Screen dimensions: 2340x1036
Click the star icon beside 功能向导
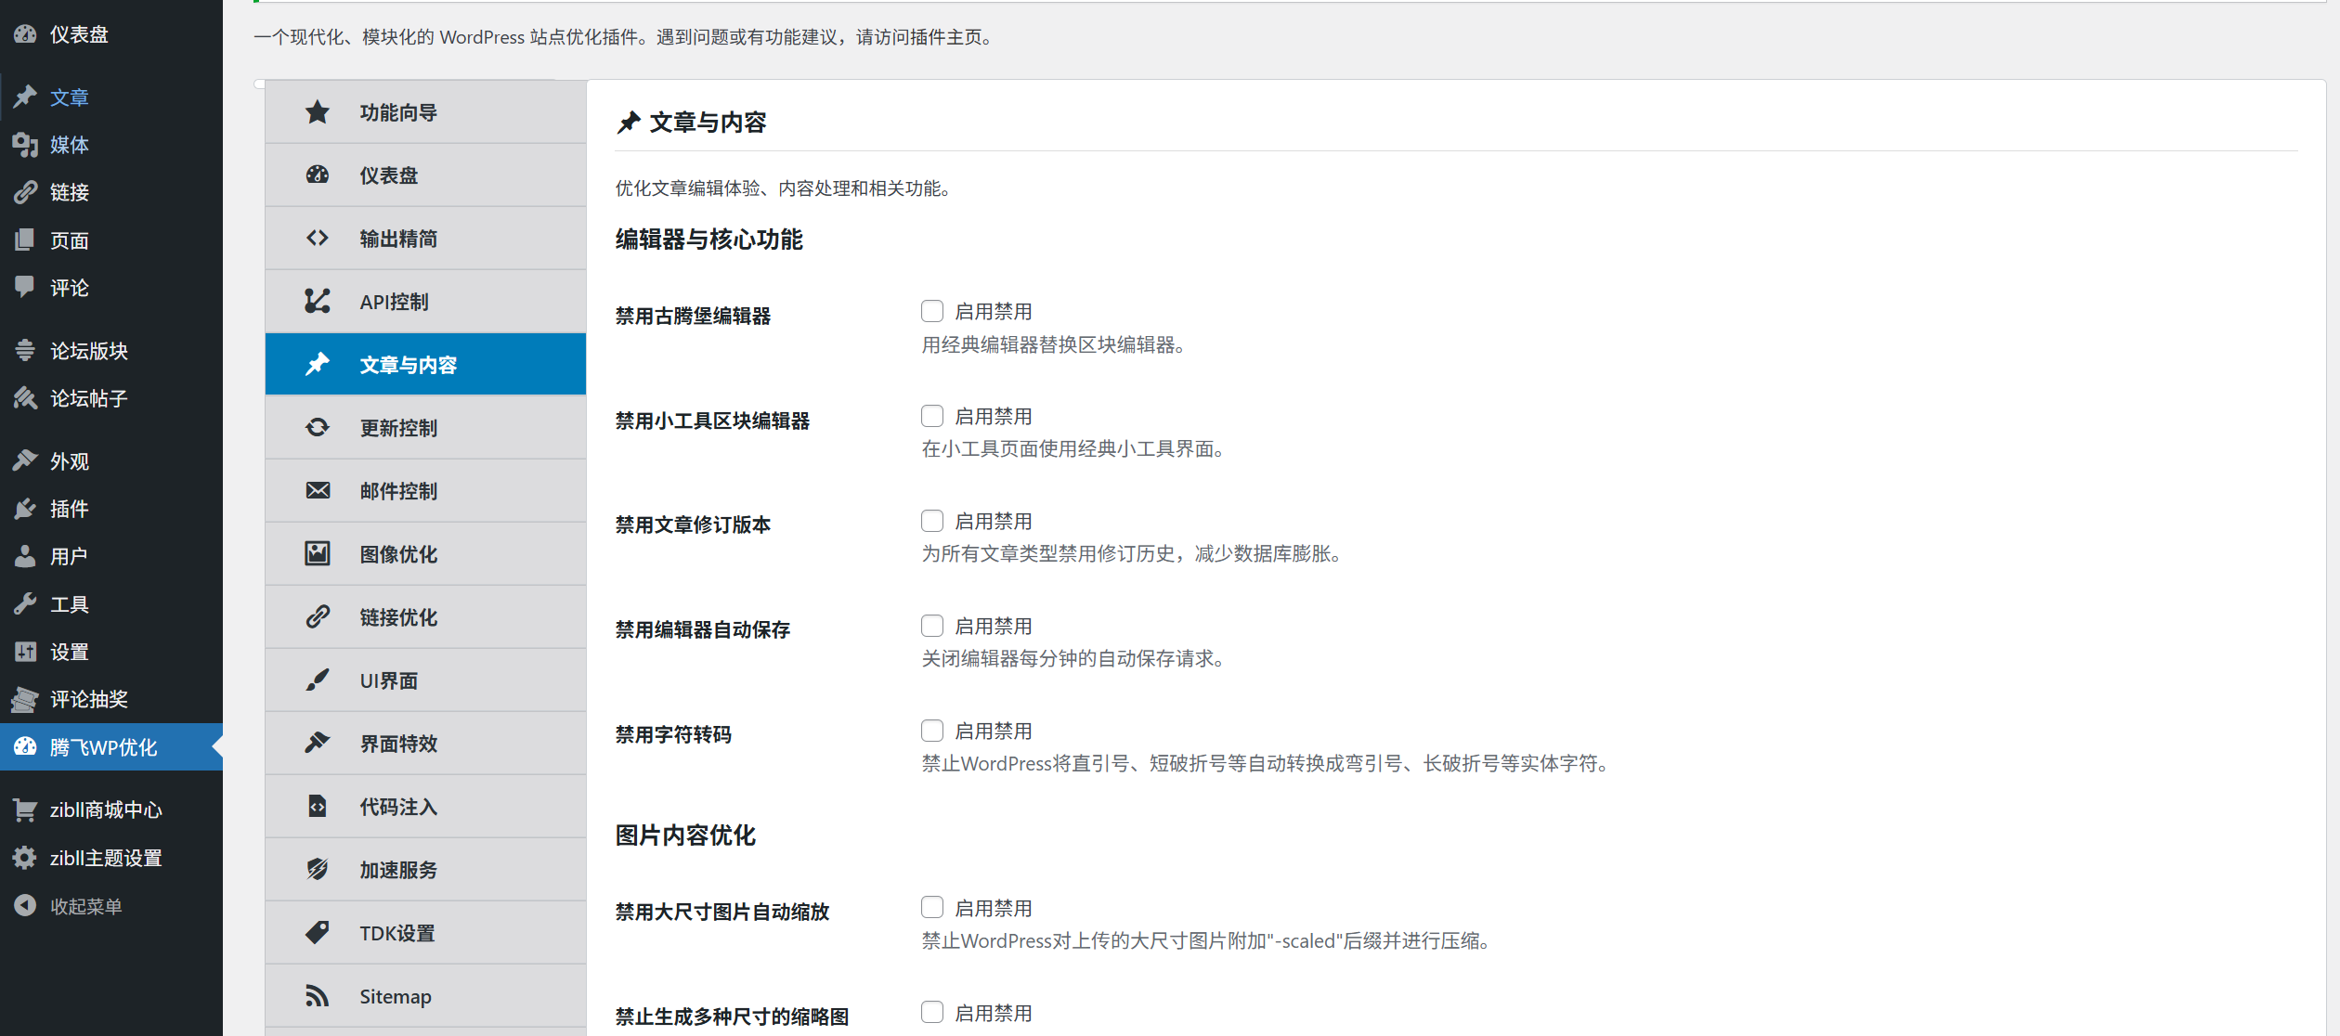coord(317,111)
